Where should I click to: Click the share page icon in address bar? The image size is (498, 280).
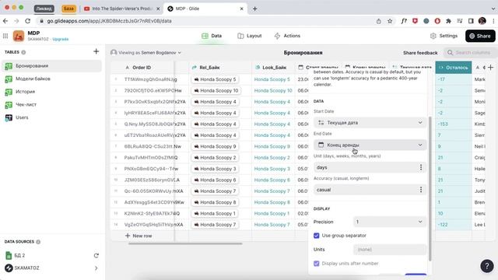click(x=379, y=21)
